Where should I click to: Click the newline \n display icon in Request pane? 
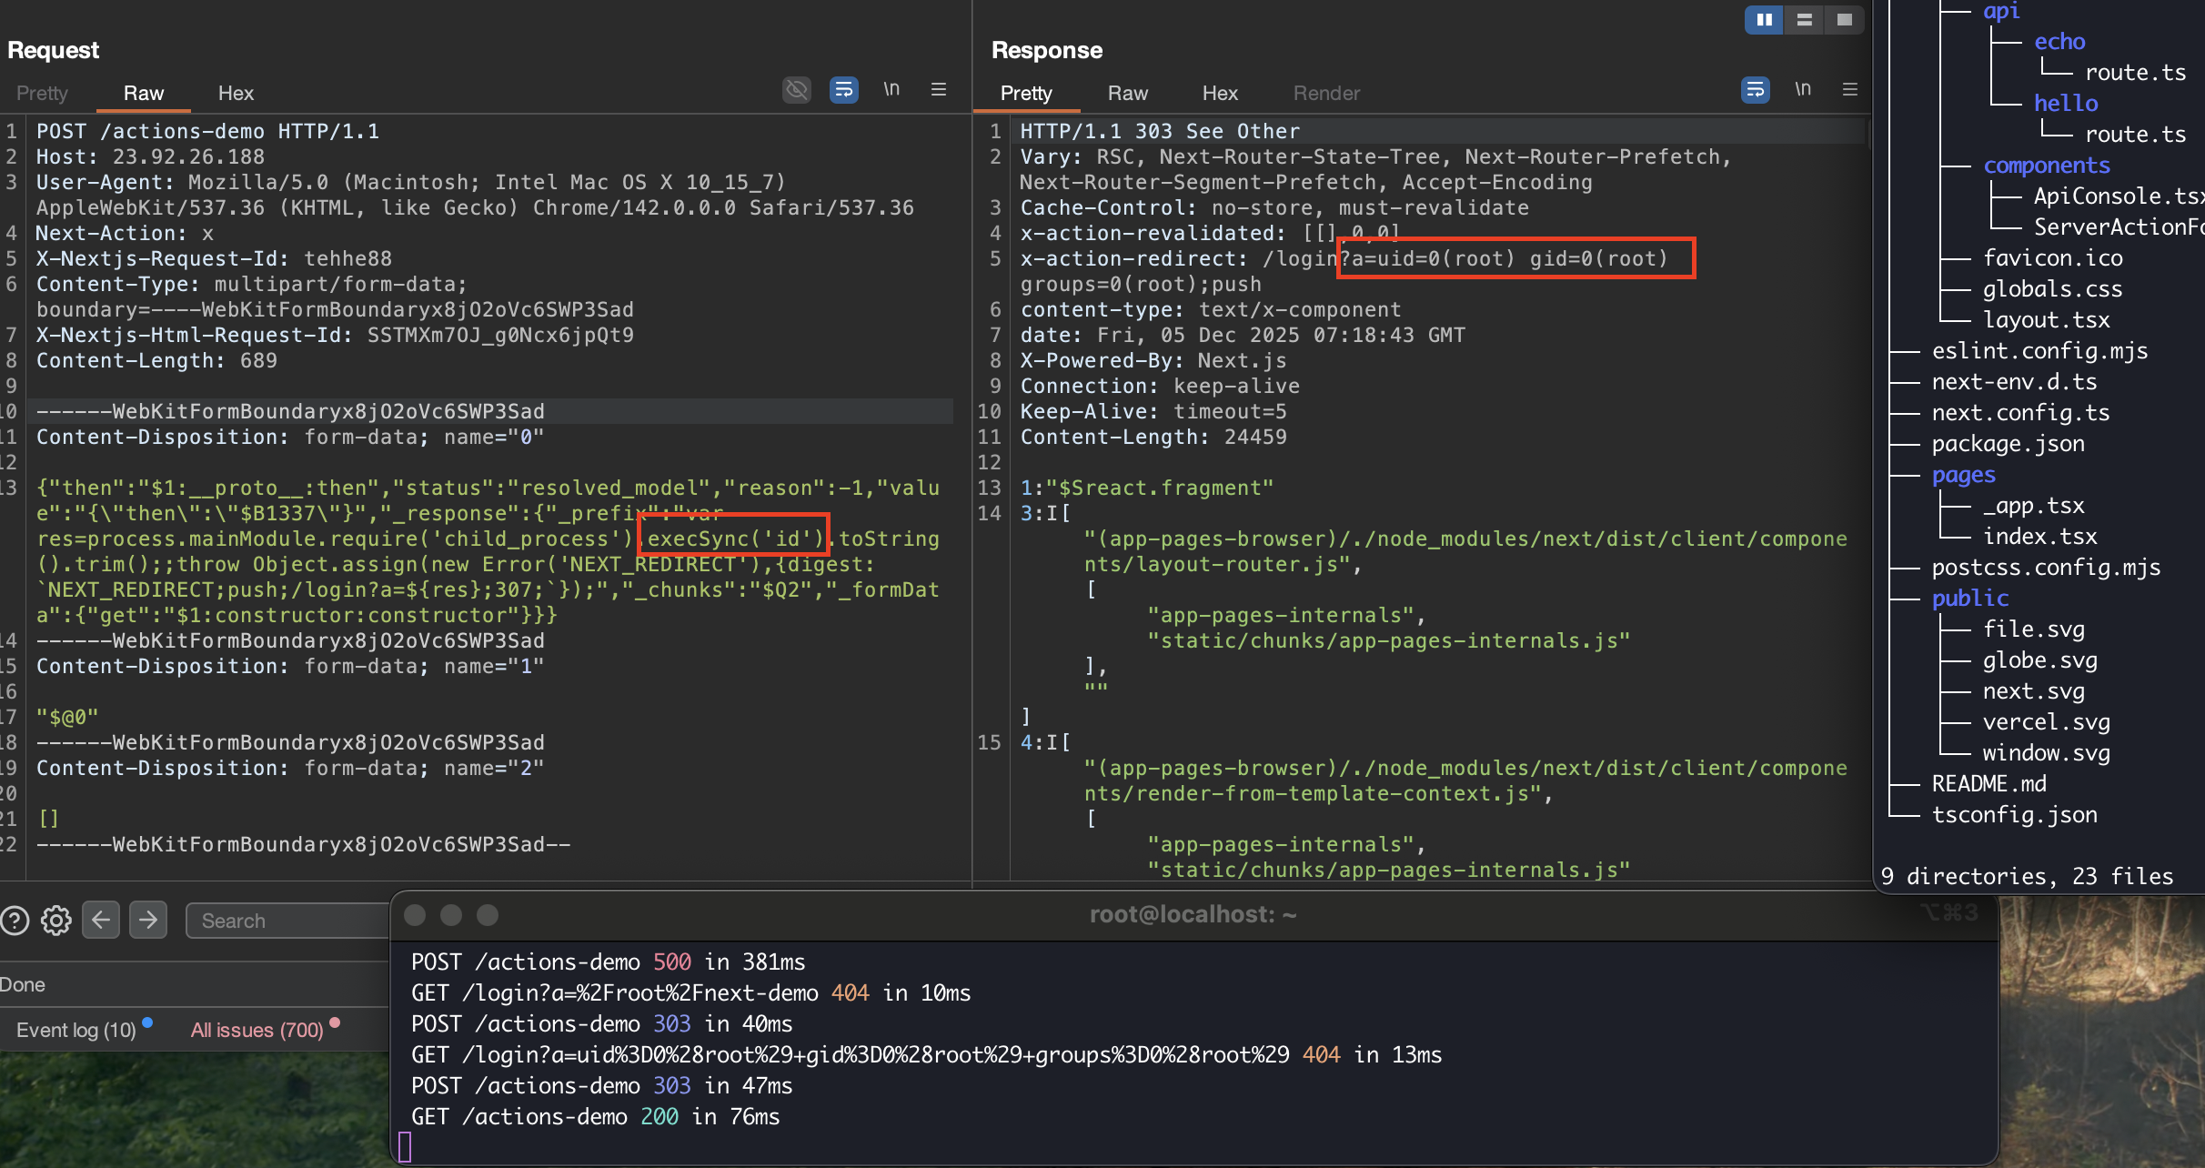[x=891, y=90]
